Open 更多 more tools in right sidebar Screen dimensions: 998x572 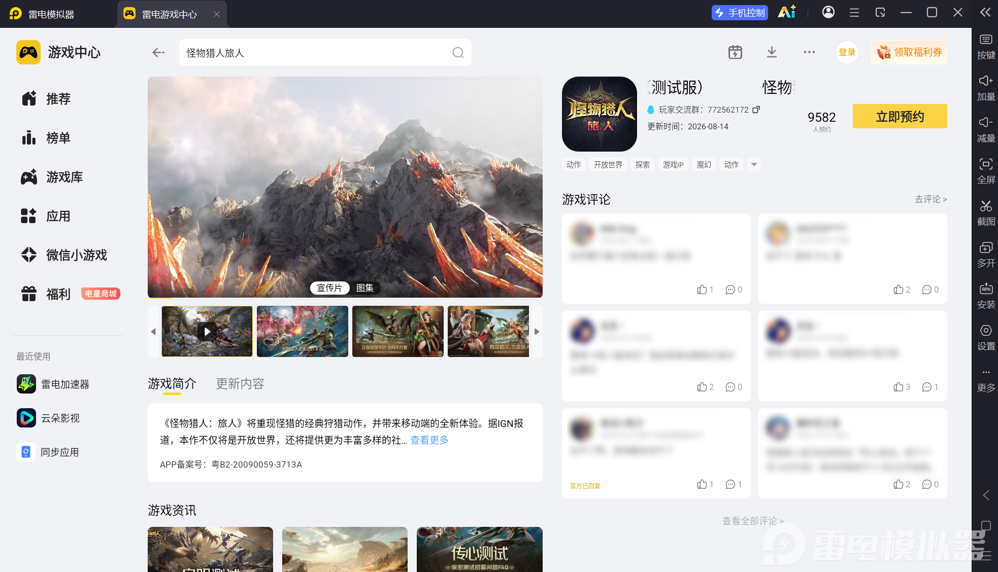point(986,380)
